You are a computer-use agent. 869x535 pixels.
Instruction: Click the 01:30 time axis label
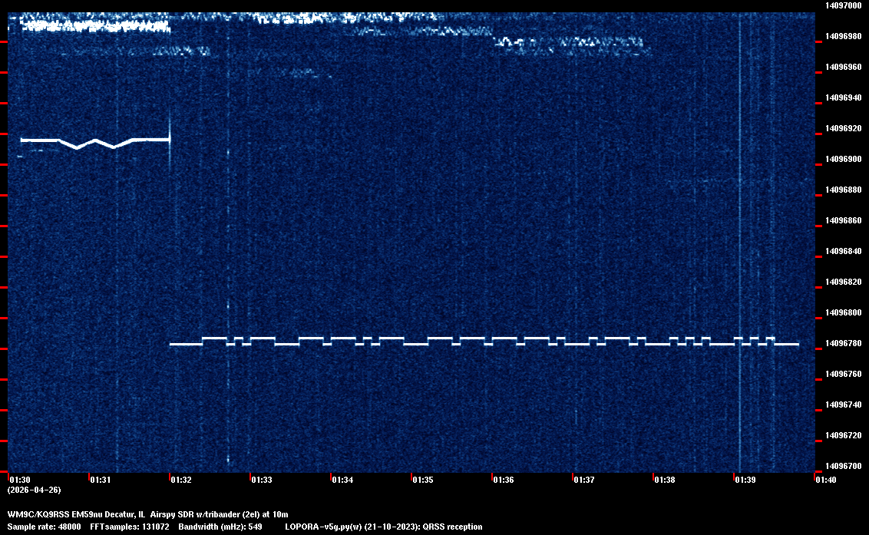point(19,480)
